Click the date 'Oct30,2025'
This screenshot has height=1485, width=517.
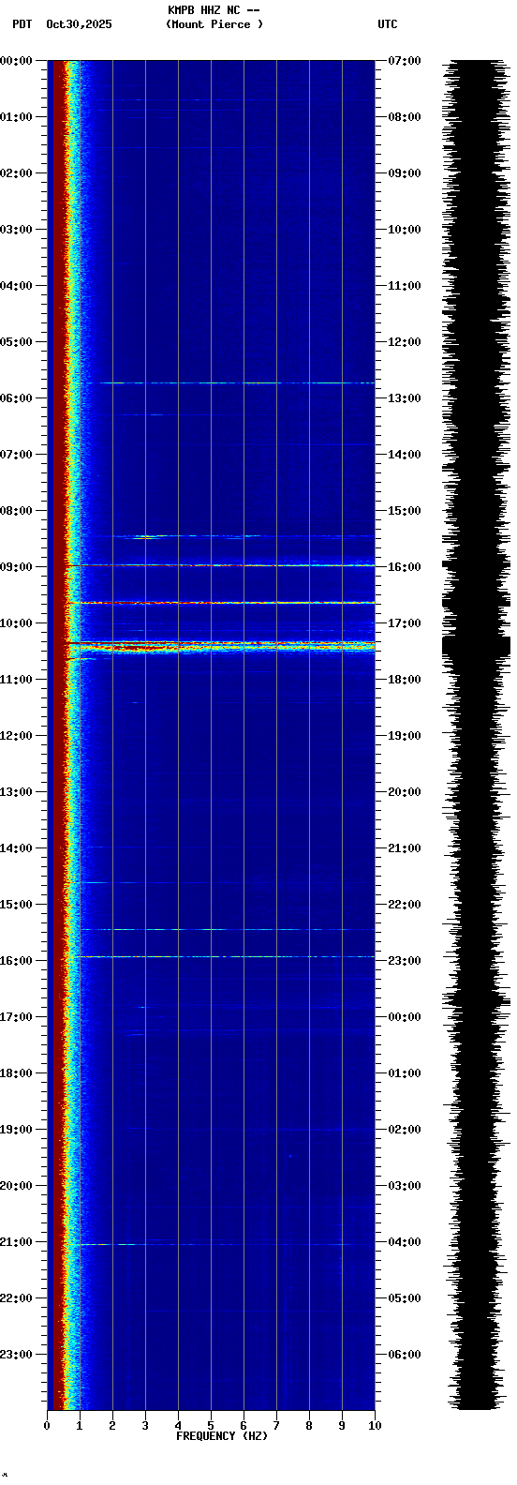pyautogui.click(x=79, y=24)
